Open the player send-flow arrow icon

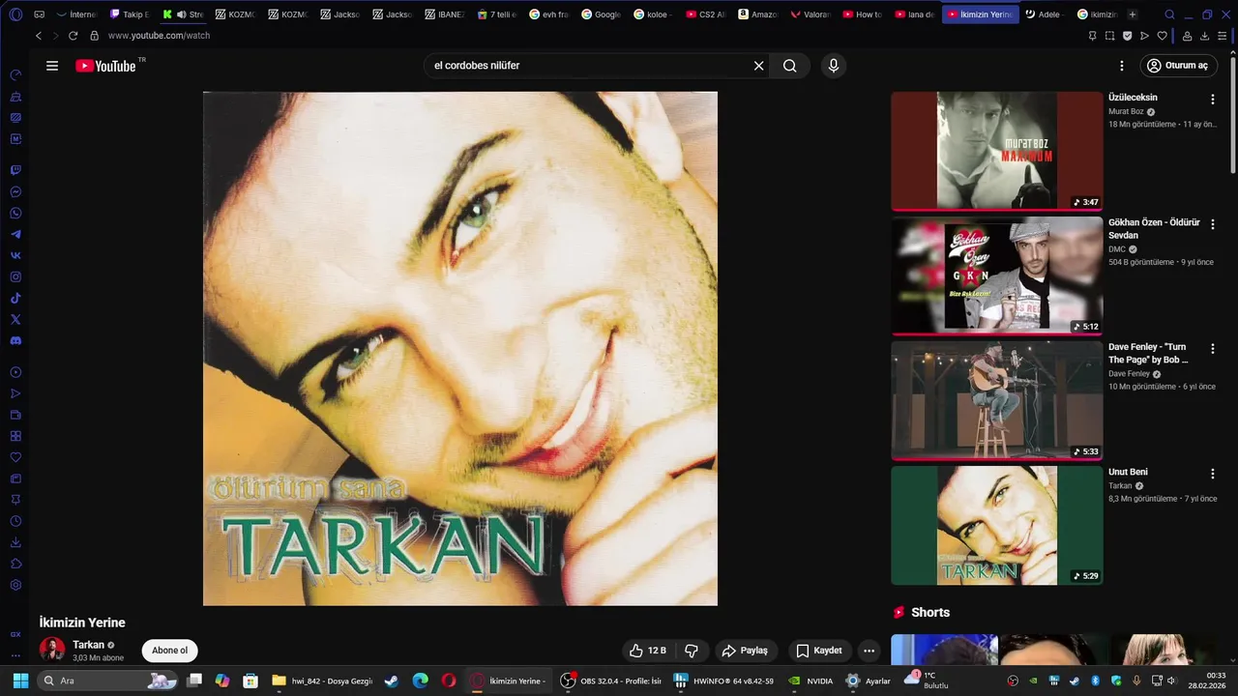(1144, 36)
